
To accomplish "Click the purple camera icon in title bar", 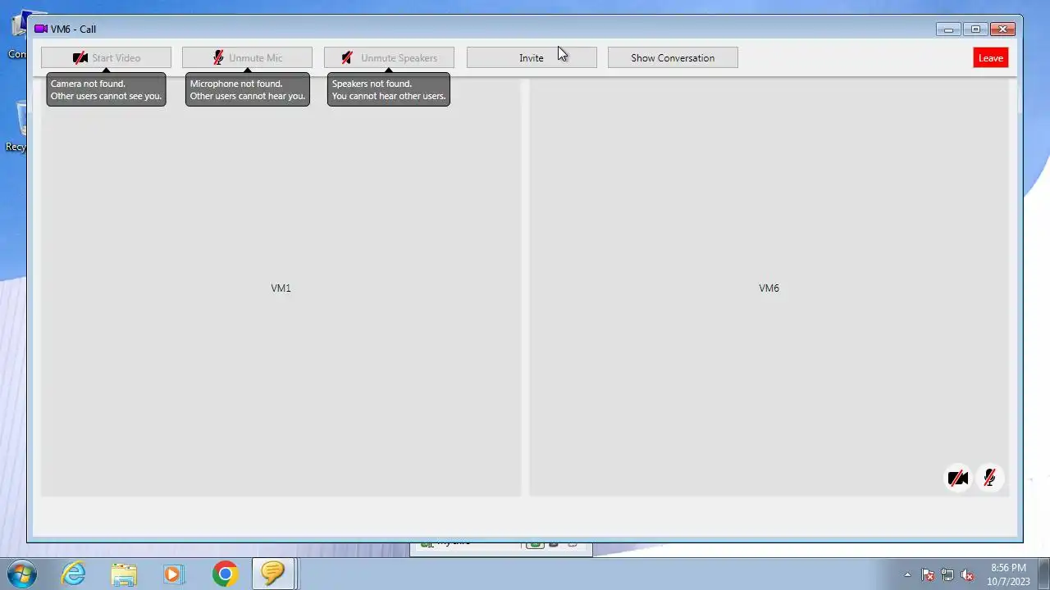I will pos(40,29).
